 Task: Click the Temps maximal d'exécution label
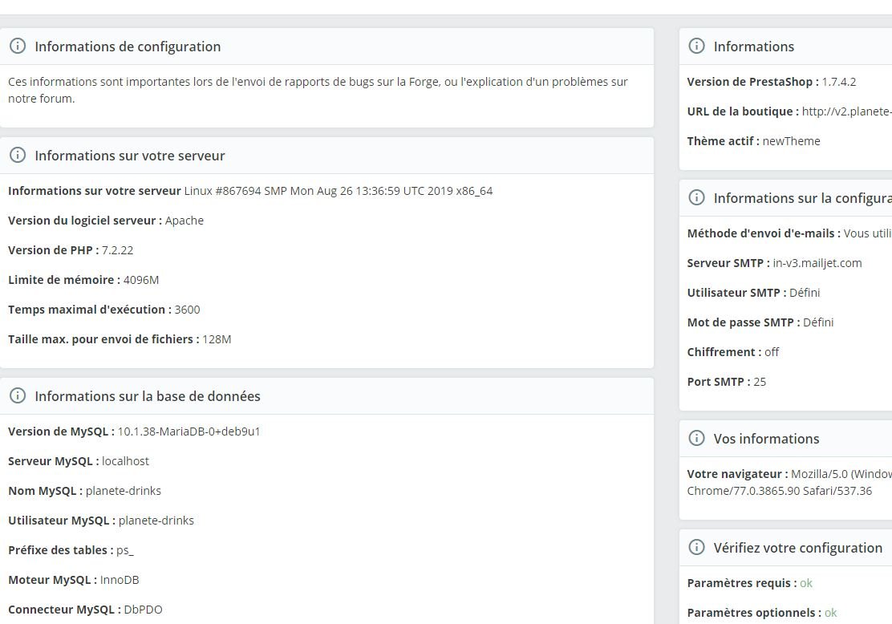tap(89, 310)
